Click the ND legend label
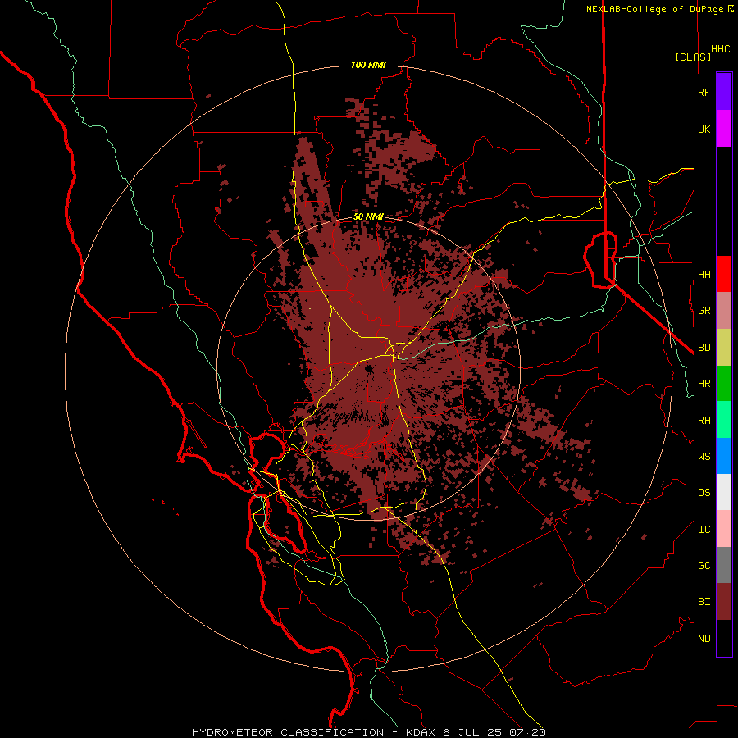The height and width of the screenshot is (738, 738). click(x=704, y=638)
